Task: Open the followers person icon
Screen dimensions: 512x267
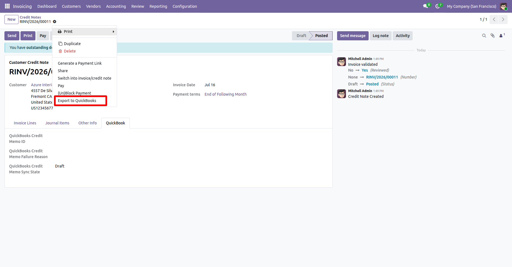Action: point(502,36)
